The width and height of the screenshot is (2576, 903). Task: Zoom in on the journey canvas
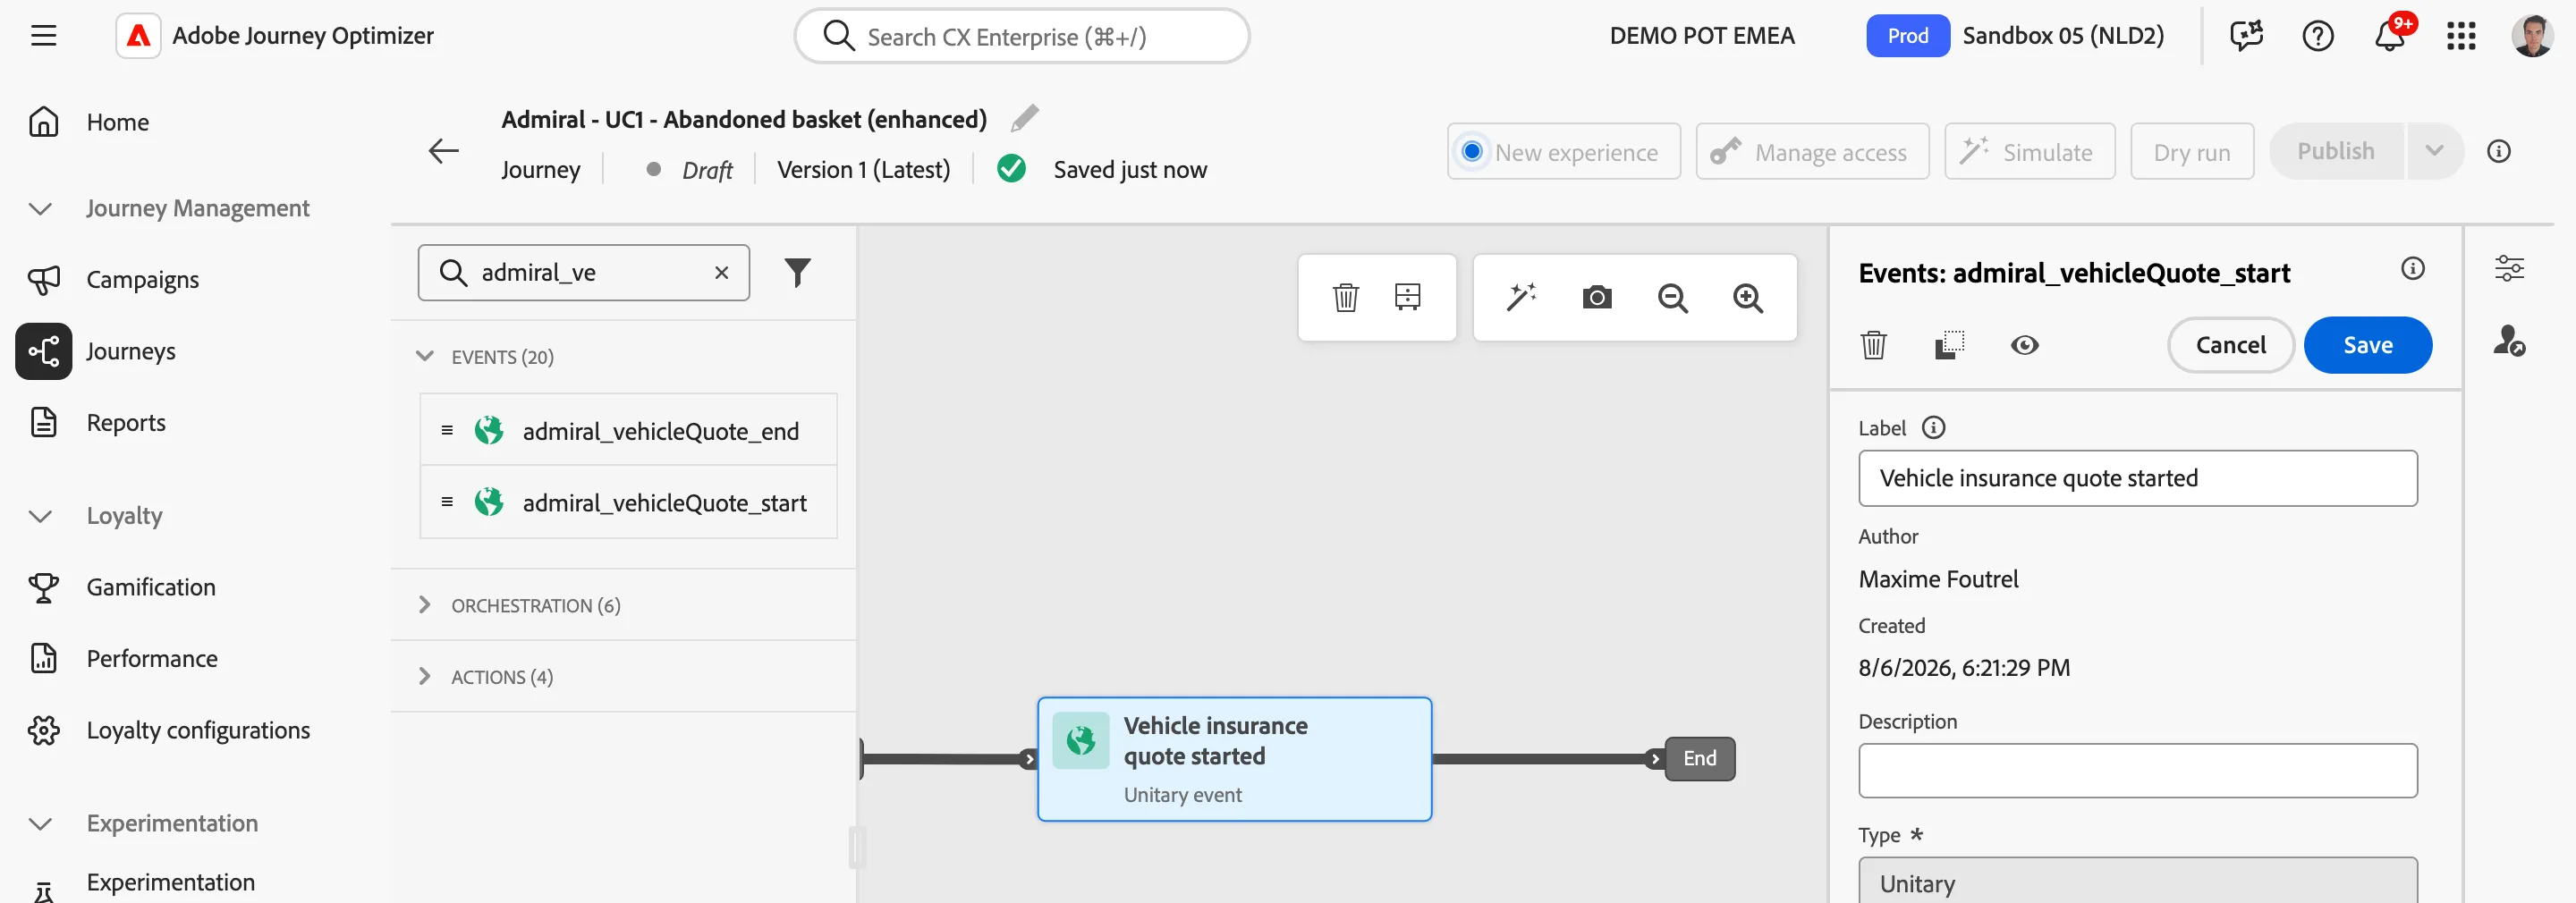(x=1748, y=298)
